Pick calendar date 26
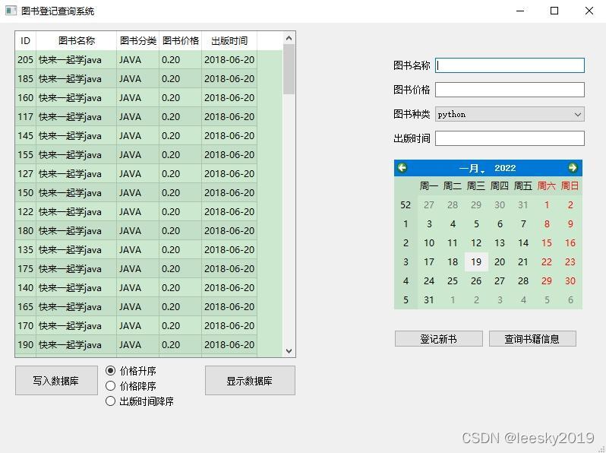 pos(476,281)
